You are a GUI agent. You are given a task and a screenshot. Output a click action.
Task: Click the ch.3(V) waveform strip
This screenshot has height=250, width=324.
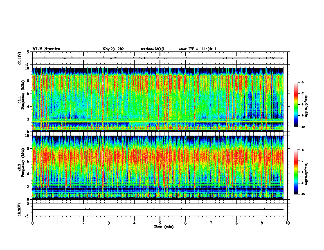pos(160,210)
